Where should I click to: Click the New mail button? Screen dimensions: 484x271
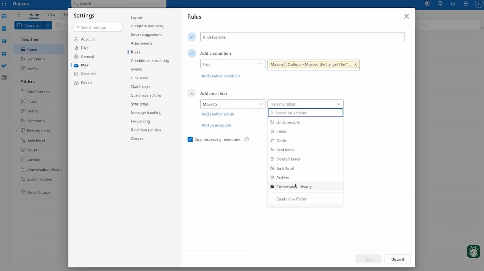coord(29,25)
